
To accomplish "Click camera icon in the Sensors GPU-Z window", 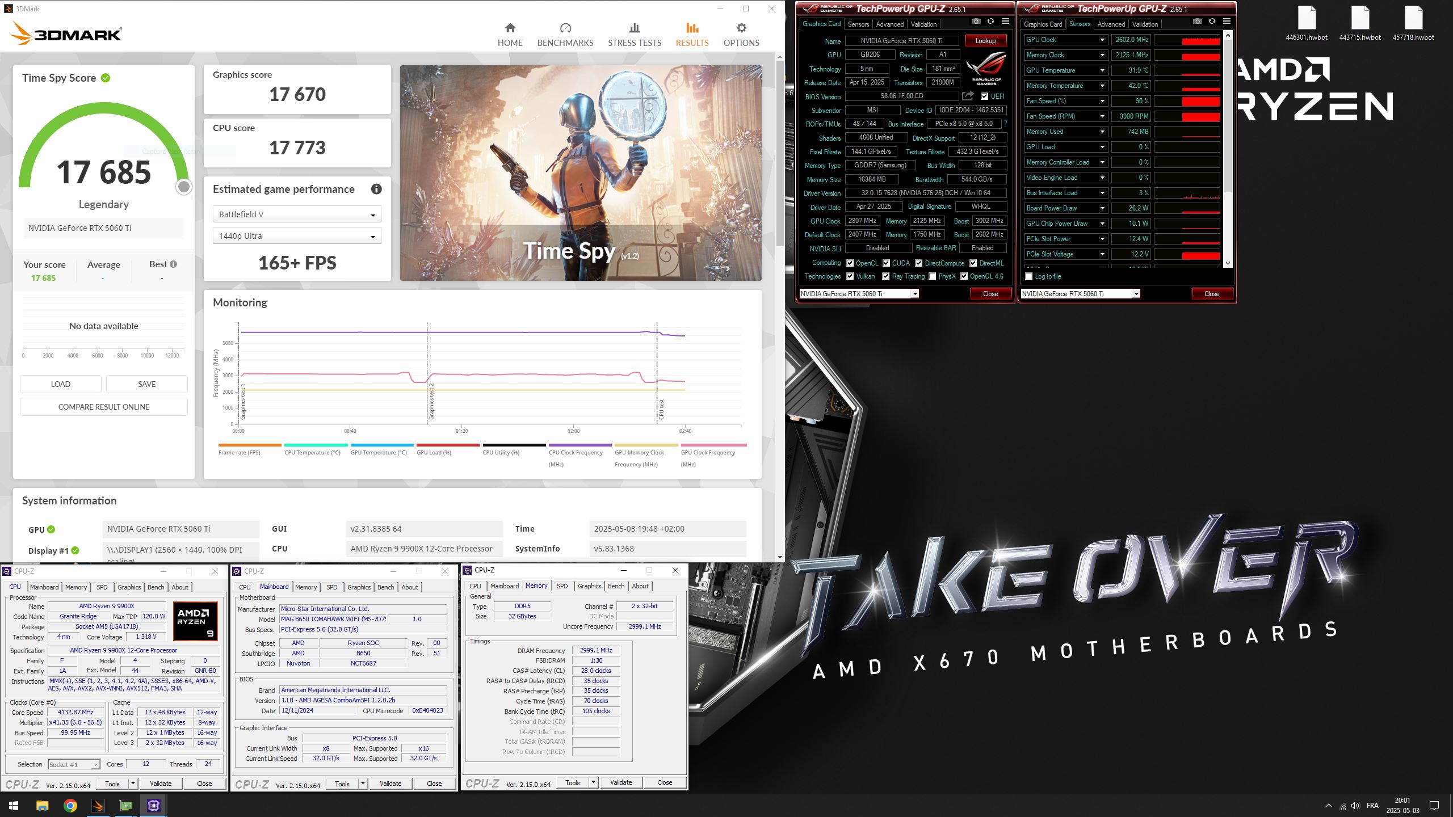I will tap(1197, 21).
